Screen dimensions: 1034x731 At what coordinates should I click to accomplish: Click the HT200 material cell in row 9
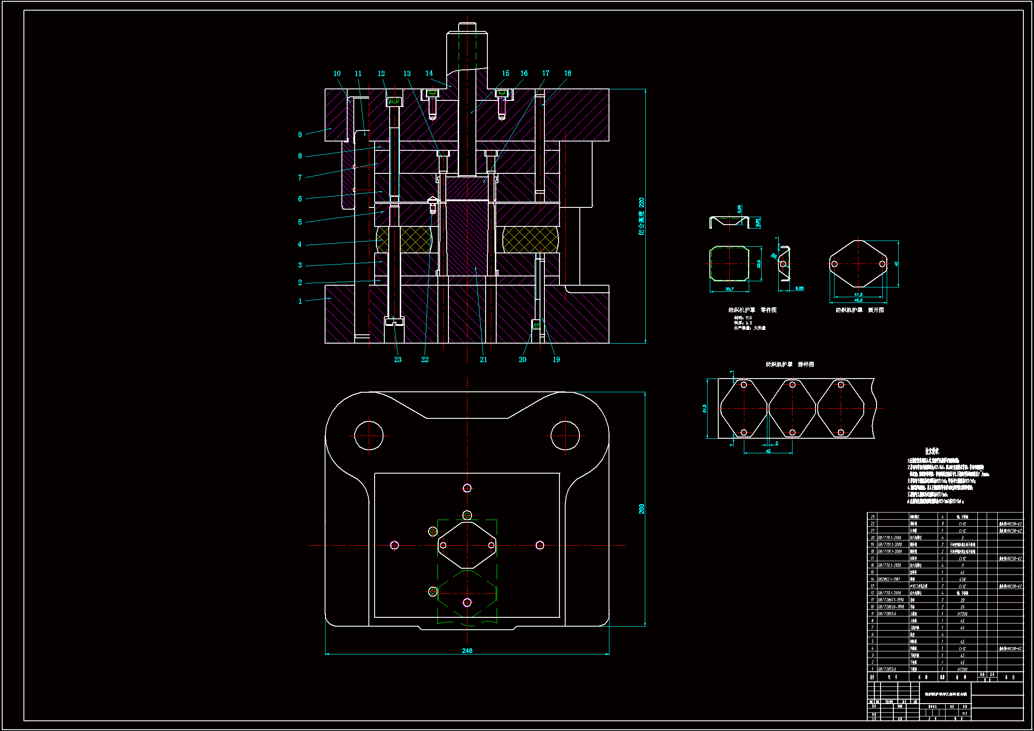[x=962, y=614]
